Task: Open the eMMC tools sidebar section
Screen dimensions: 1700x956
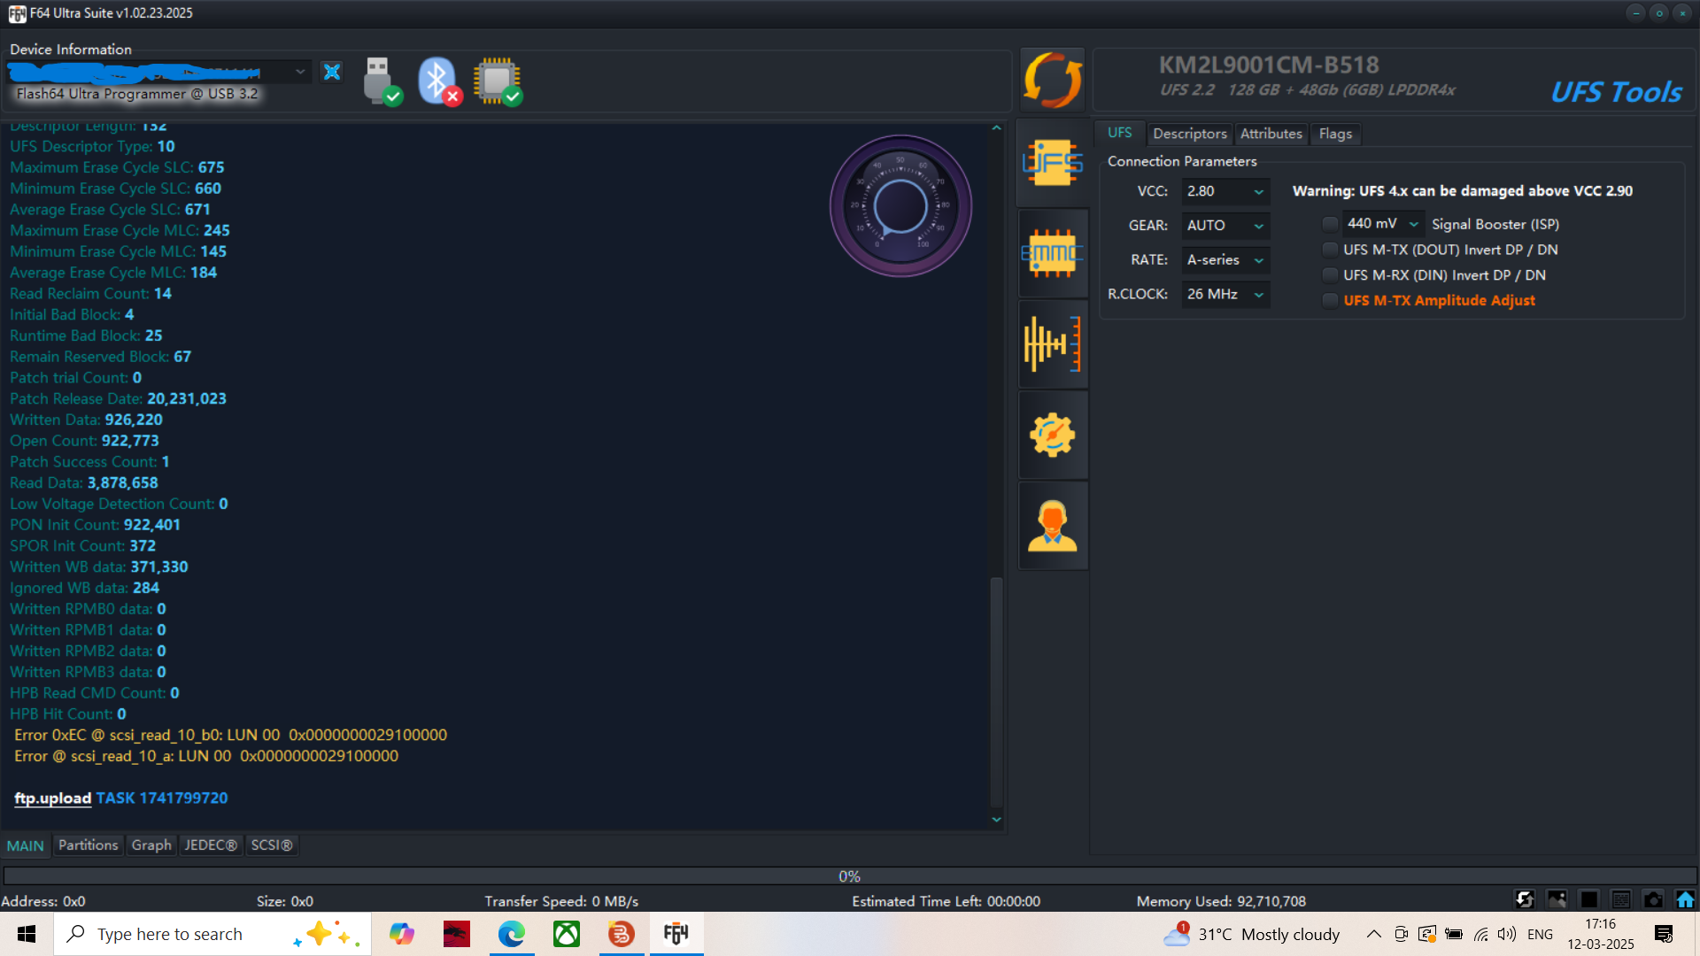Action: pos(1053,254)
